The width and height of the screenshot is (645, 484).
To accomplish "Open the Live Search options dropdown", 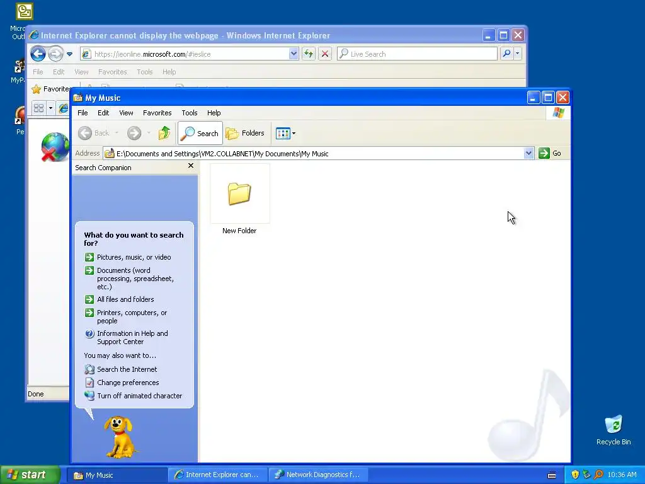I will pyautogui.click(x=518, y=54).
